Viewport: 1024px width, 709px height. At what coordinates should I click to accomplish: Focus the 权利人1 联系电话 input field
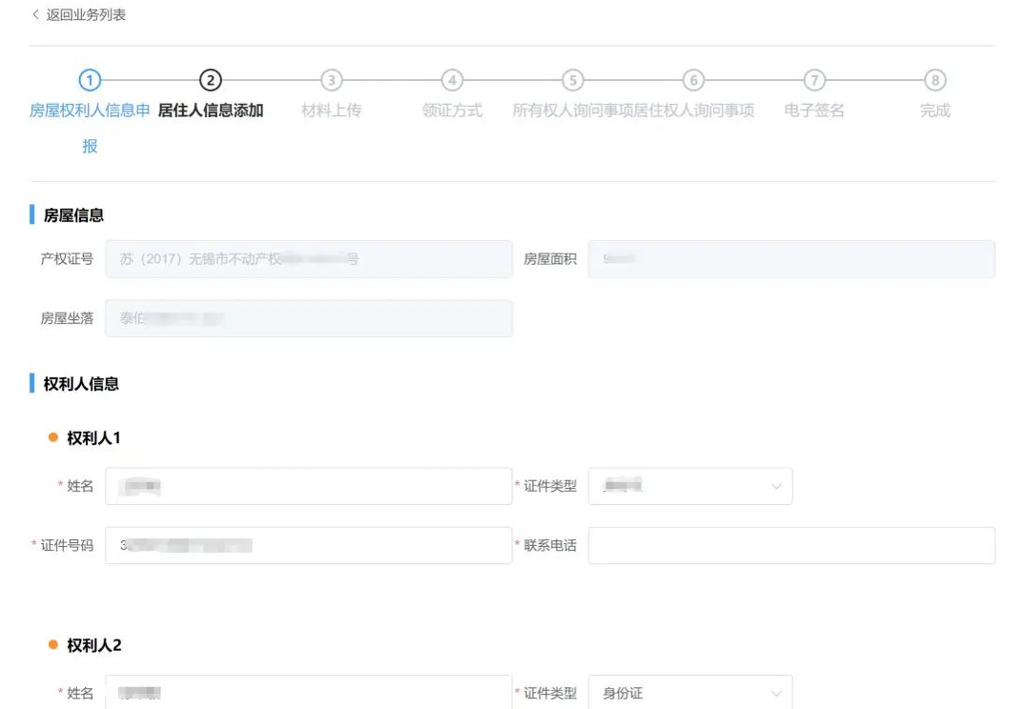click(x=790, y=546)
